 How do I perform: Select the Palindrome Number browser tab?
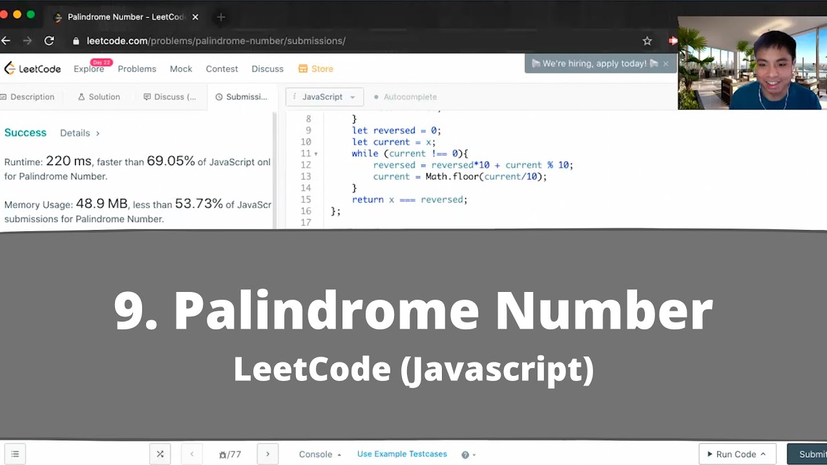127,17
